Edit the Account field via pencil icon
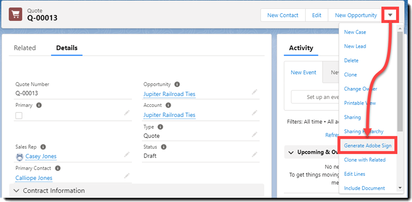Viewport: 412px width, 202px height. coord(254,113)
